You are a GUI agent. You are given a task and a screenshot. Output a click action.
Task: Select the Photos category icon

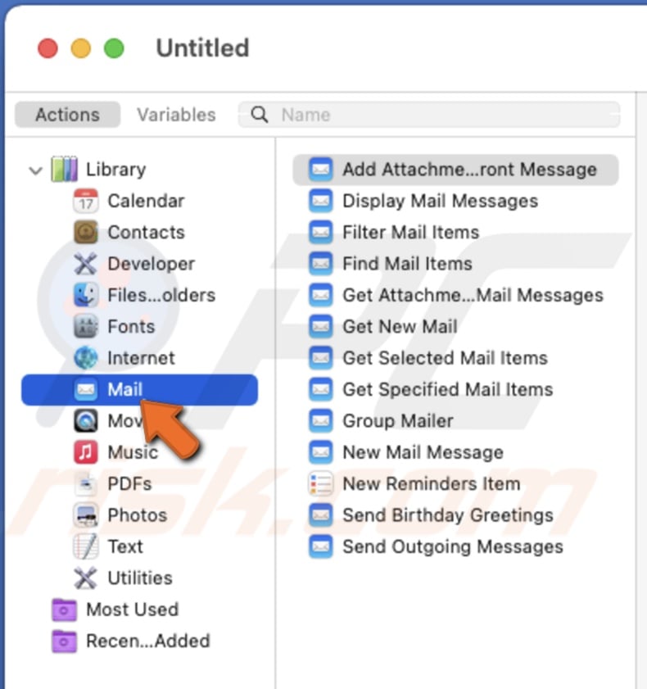pos(86,515)
